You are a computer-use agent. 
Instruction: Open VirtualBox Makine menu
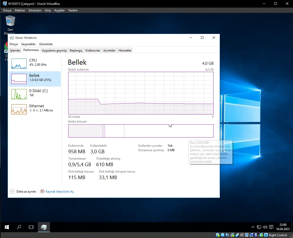[20, 10]
